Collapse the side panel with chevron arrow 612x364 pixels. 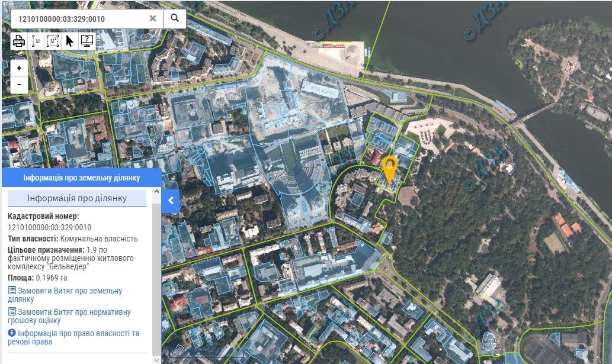coord(171,201)
